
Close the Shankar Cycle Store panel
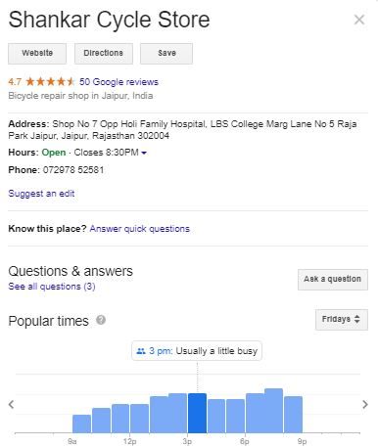click(x=359, y=20)
